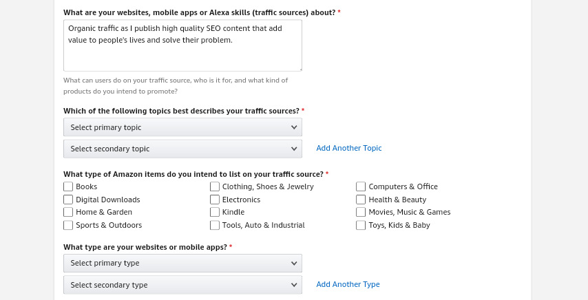Enable Health & Beauty checkbox

click(x=361, y=200)
